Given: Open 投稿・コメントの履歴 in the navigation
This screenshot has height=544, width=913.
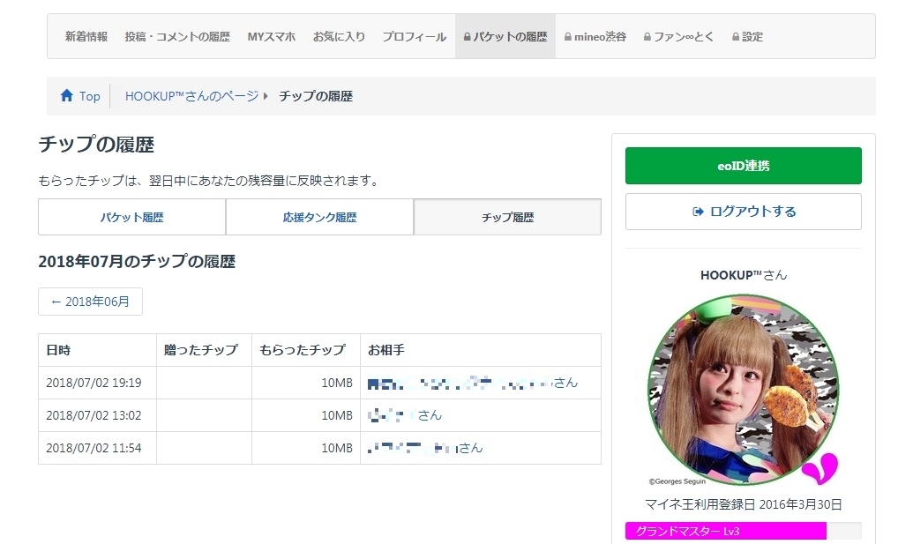Looking at the screenshot, I should pyautogui.click(x=177, y=37).
